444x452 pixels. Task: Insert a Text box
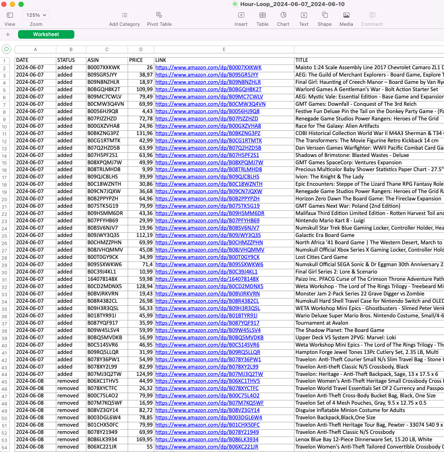click(x=303, y=15)
